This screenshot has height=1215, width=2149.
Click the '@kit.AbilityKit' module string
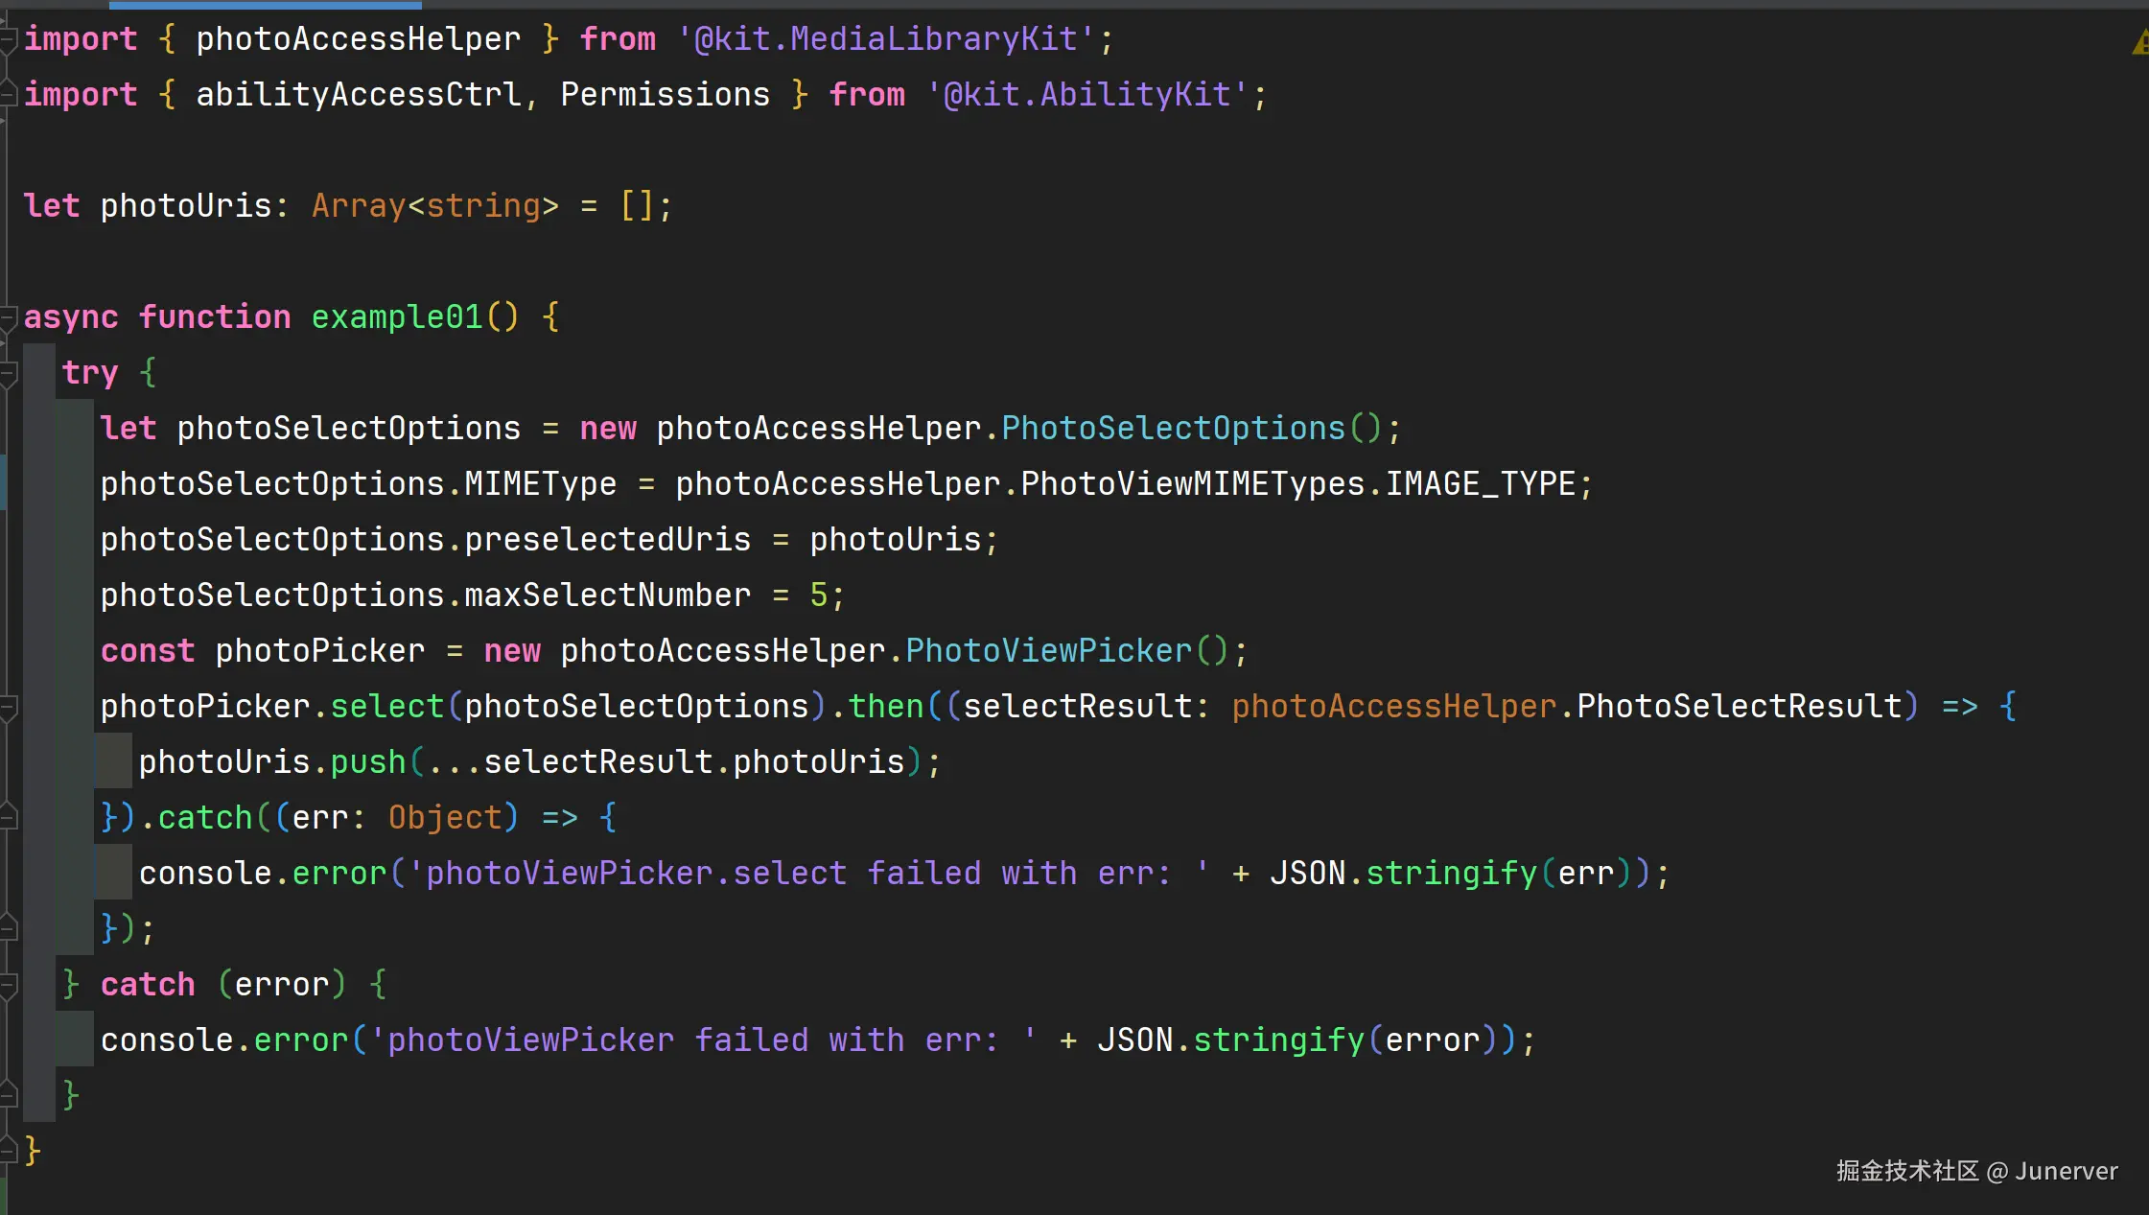(x=1087, y=94)
